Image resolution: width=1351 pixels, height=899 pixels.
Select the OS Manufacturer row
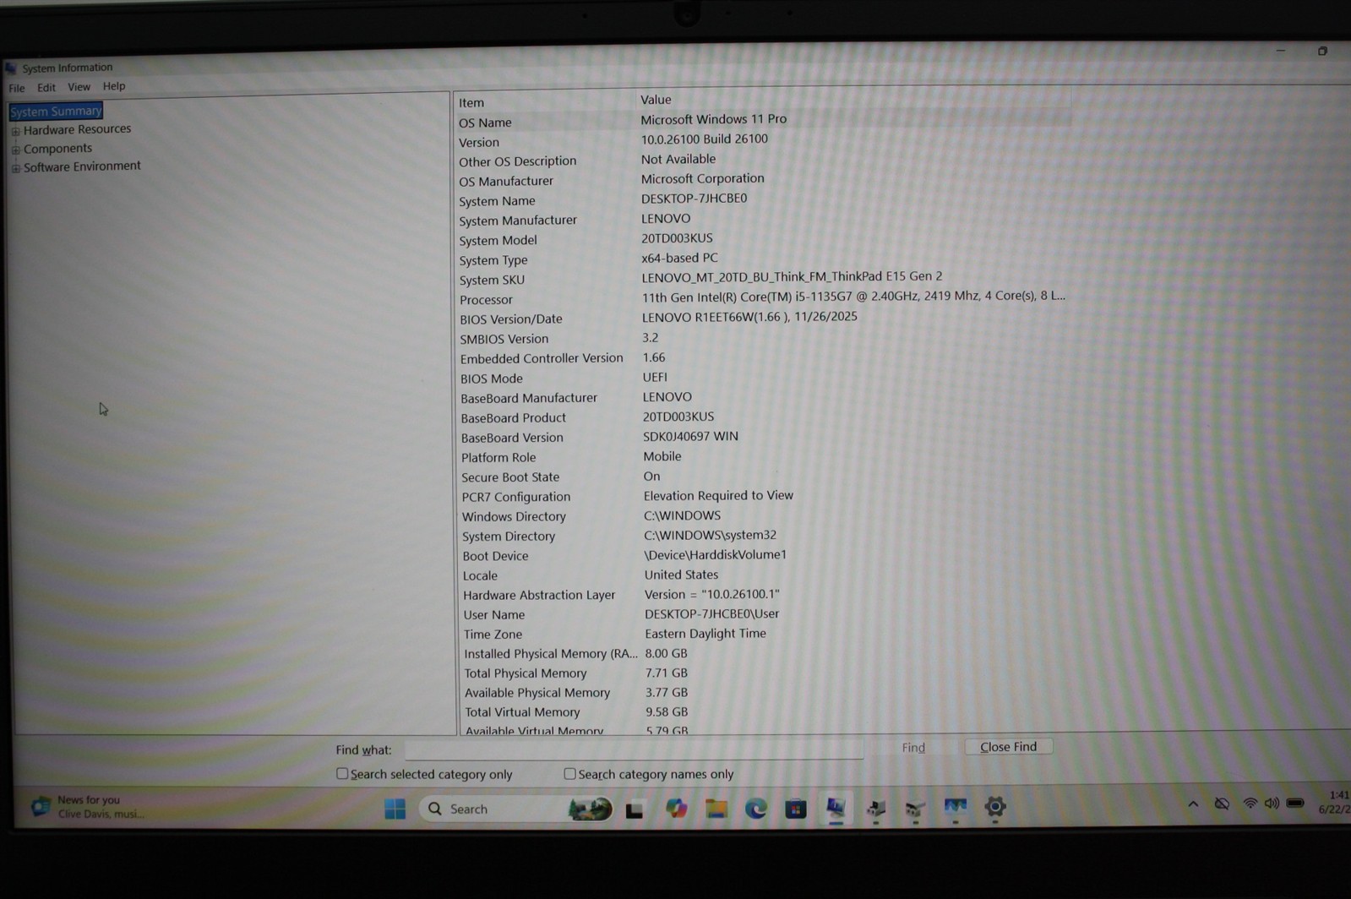coord(764,180)
